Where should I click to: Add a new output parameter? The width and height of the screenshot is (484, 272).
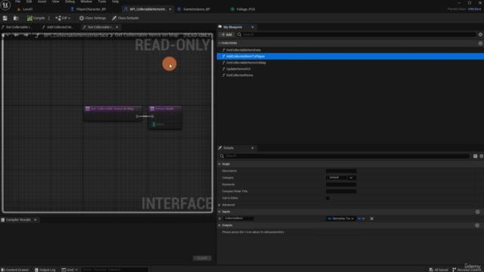[x=477, y=225]
